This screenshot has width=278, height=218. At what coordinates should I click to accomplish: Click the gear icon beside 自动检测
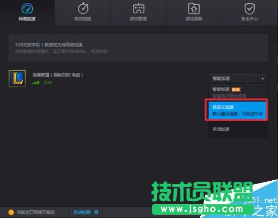96,212
